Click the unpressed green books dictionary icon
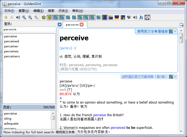The image size is (187, 137). (x=44, y=17)
